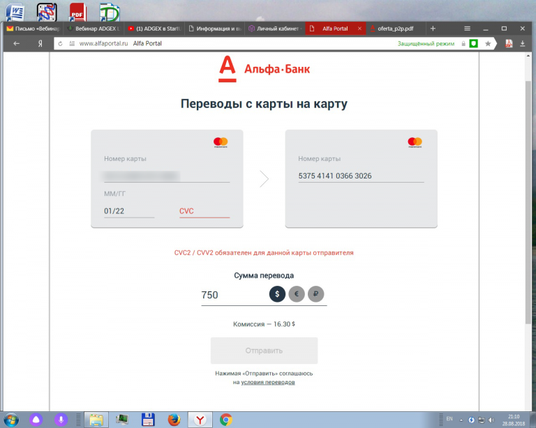This screenshot has height=428, width=536.
Task: Click the padlock security icon
Action: 463,44
